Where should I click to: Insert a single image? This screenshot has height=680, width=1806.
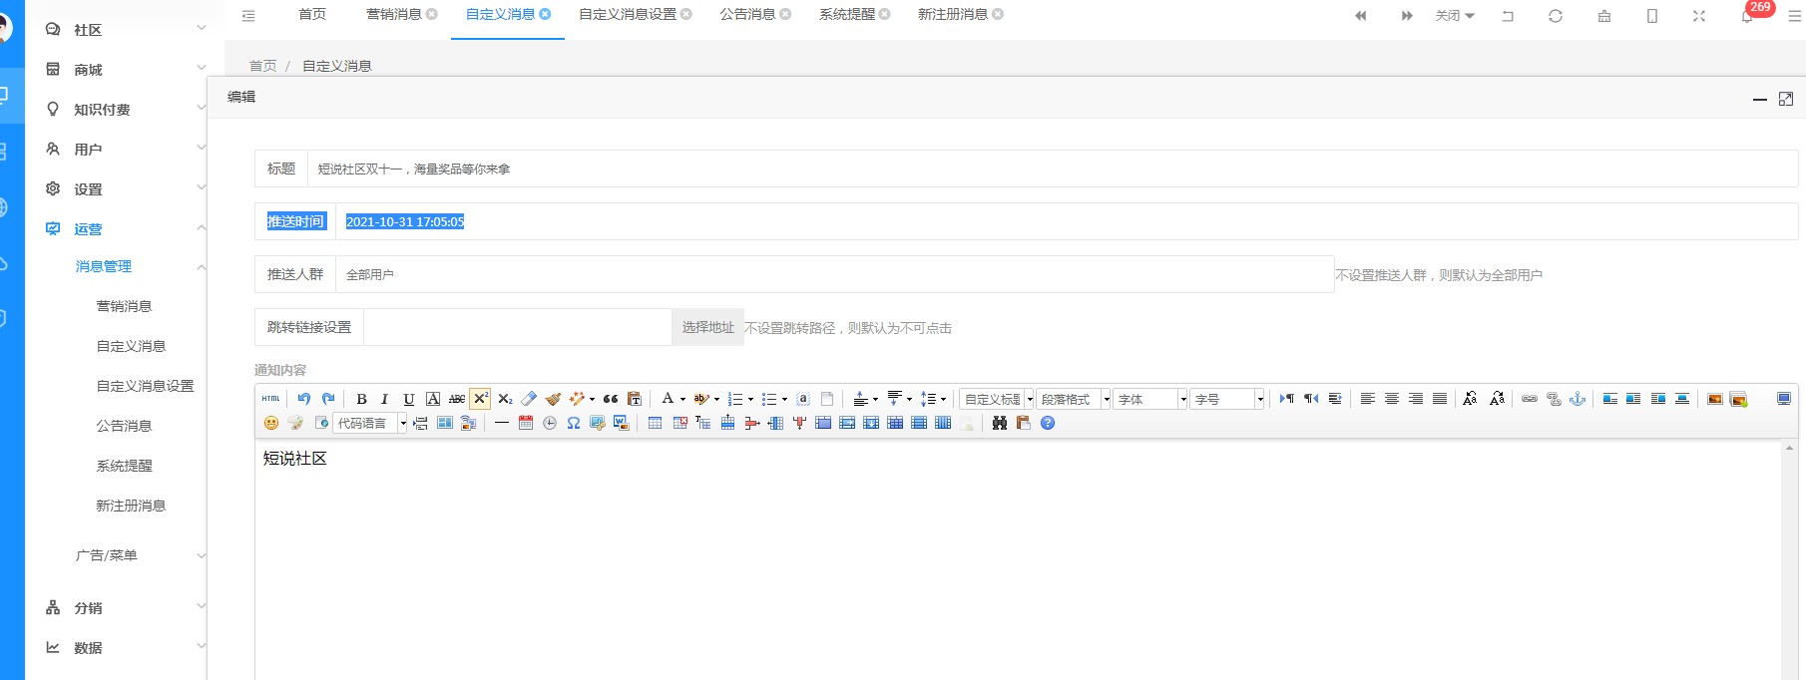click(1714, 399)
